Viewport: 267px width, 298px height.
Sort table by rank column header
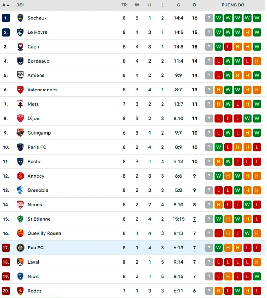point(6,5)
